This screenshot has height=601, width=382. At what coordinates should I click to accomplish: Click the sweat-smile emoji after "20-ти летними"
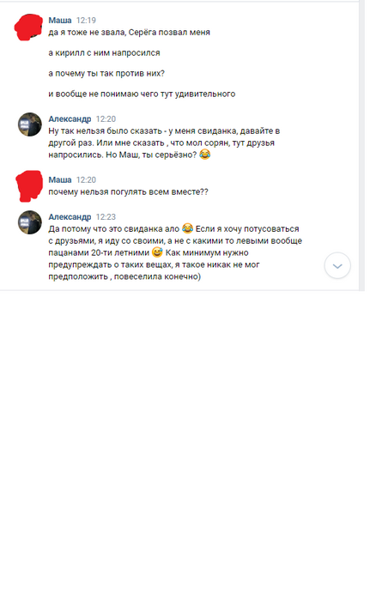157,252
